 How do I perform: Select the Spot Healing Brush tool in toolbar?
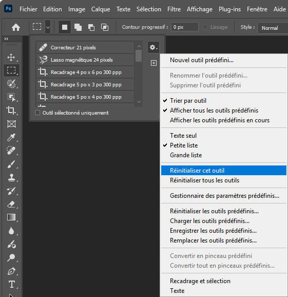pyautogui.click(x=11, y=151)
